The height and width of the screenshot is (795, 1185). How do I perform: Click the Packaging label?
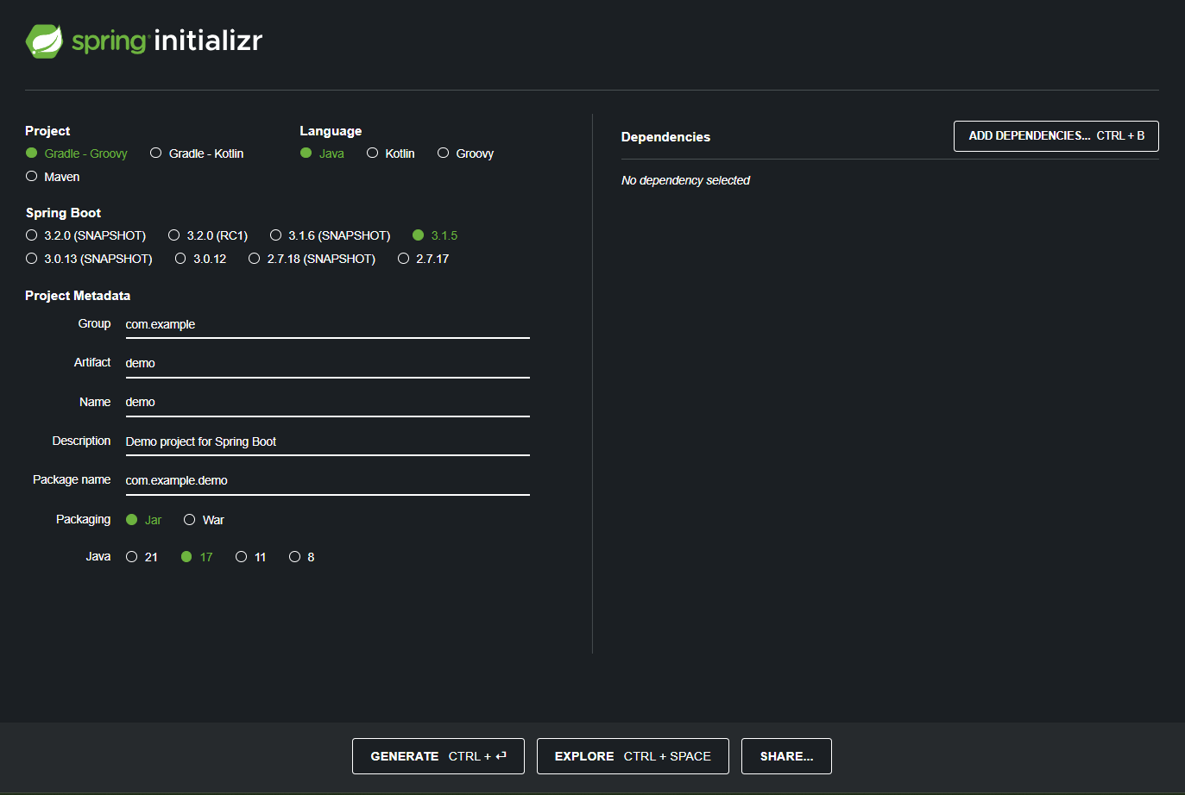pos(83,519)
